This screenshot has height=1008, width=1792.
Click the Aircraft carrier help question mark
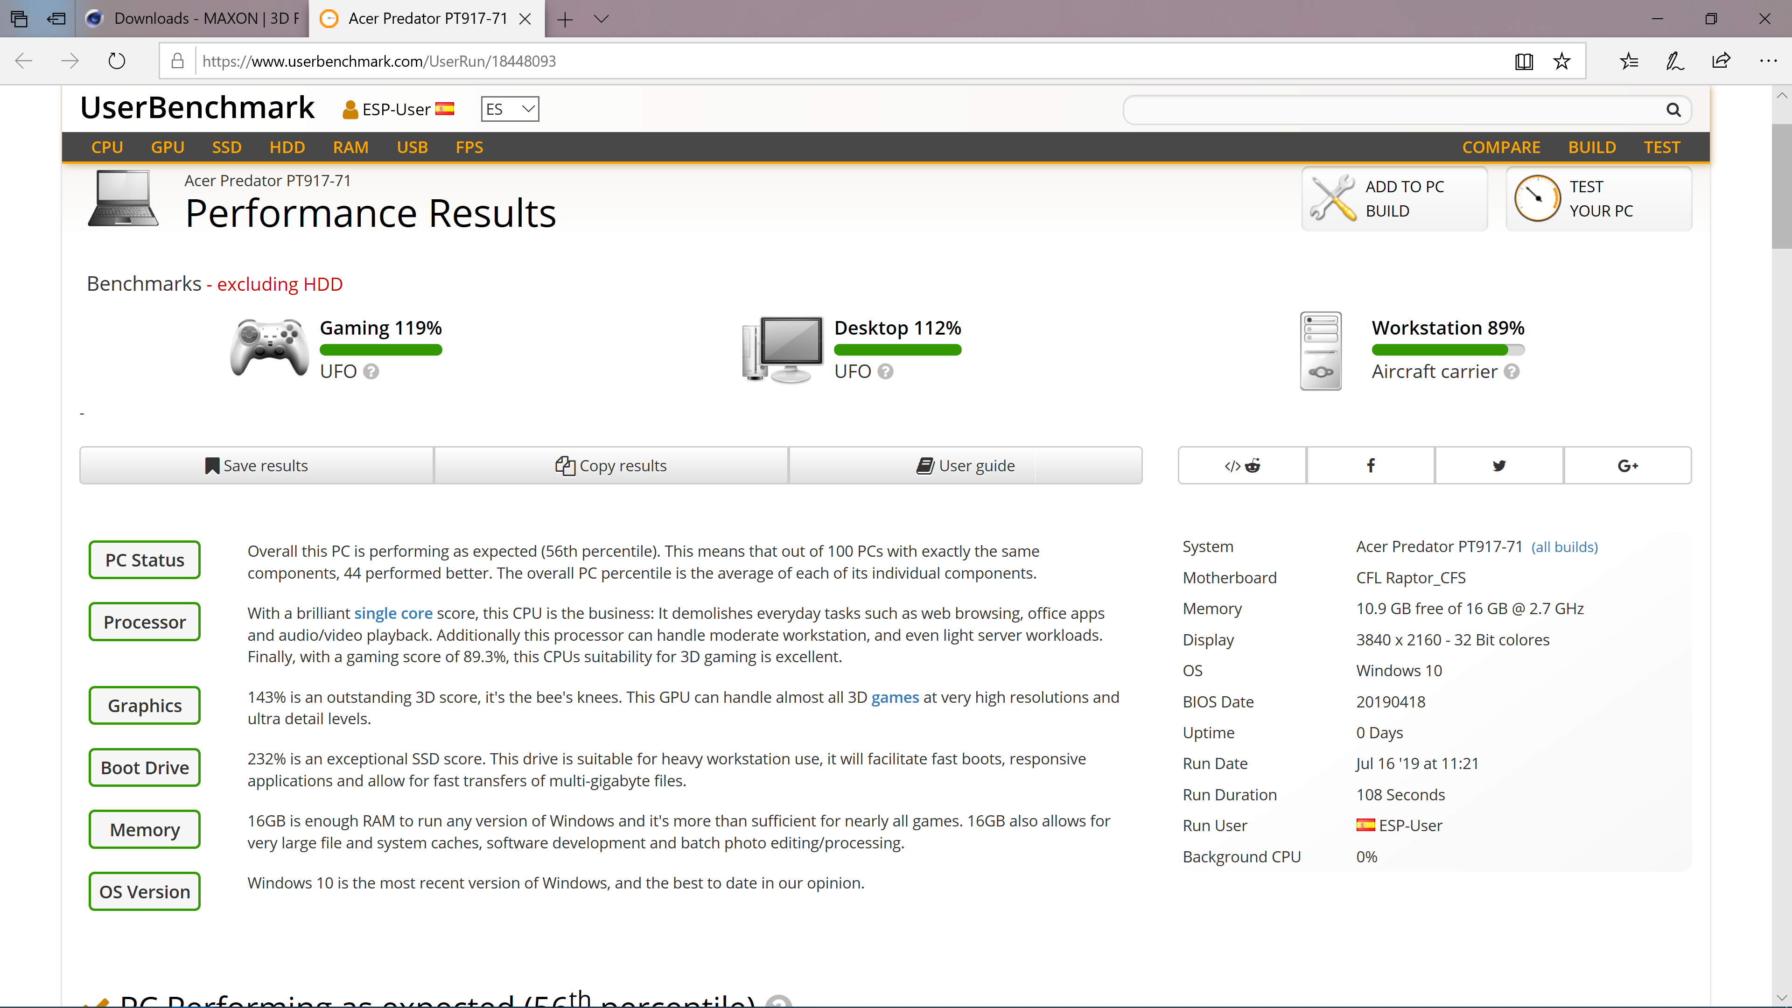click(1511, 371)
